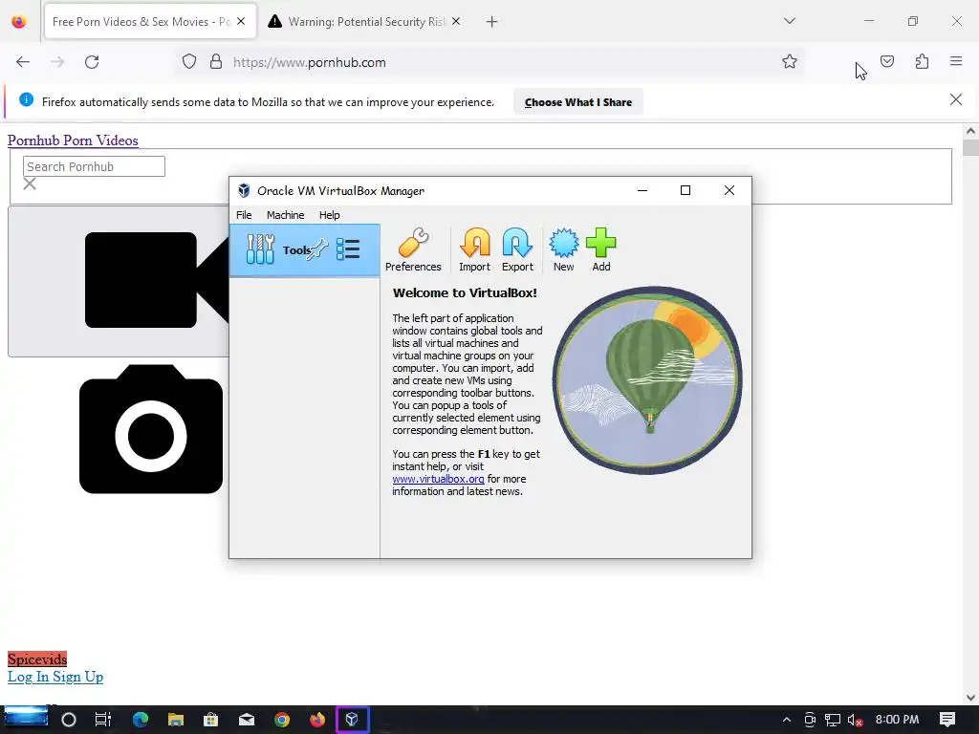
Task: Launch Microsoft Edge from taskbar
Action: 140,720
